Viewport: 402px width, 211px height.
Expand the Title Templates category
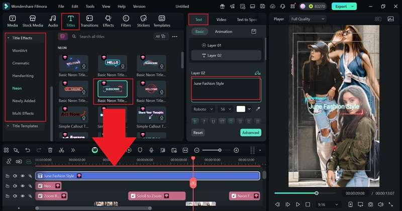[x=8, y=126]
